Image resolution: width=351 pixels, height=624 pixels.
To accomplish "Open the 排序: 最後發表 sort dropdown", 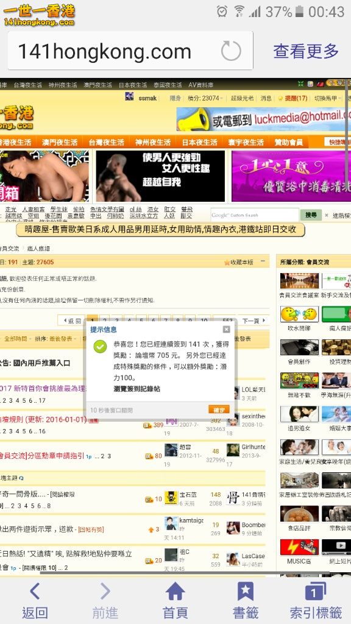I will [x=55, y=339].
